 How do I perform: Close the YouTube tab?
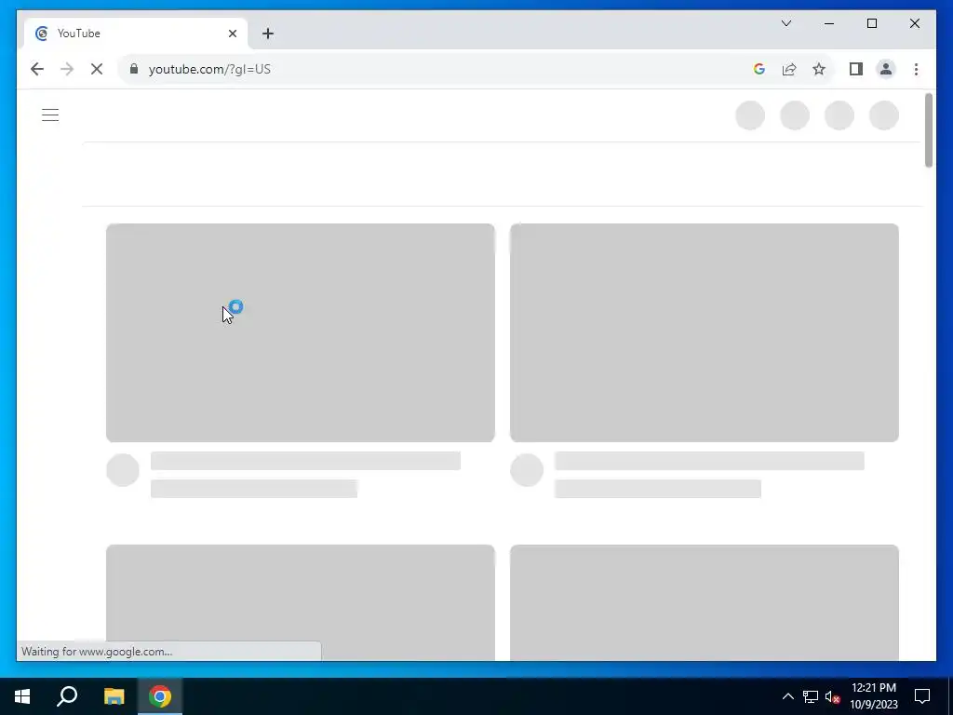click(232, 34)
